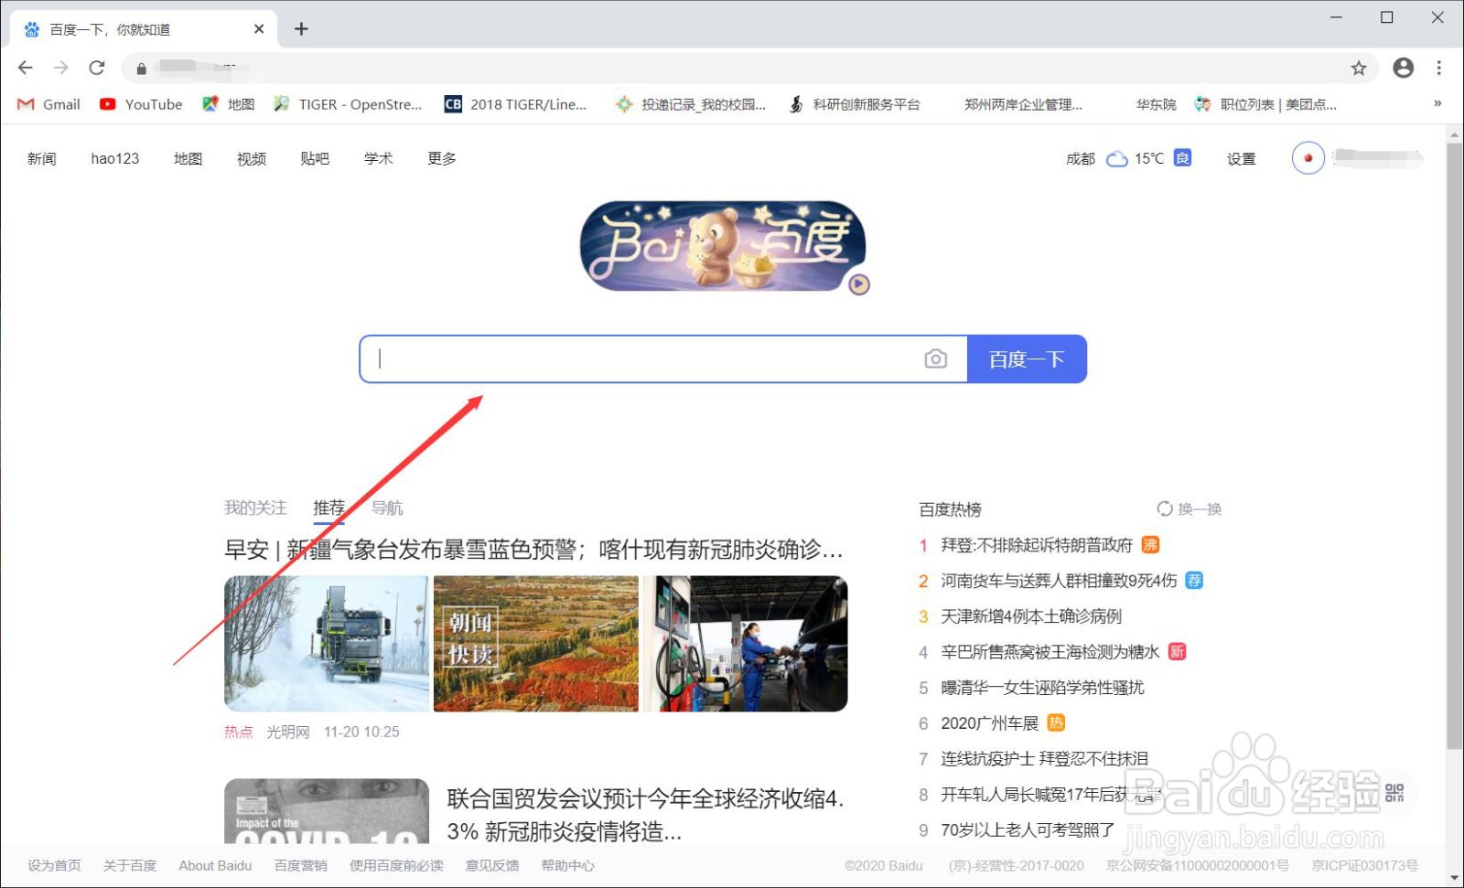Open the Chrome profile avatar icon
The width and height of the screenshot is (1464, 888).
1403,68
